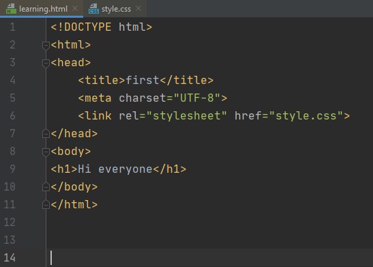Collapse the <body> tag fold marker

(x=46, y=152)
